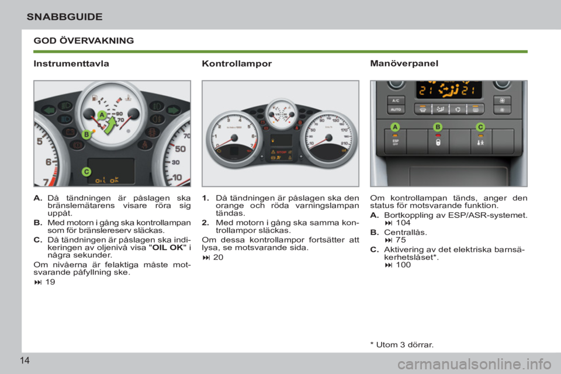561x374 pixels.
Task: Click the '* Utom 3 dörrar.' footnote
Action: (402, 345)
